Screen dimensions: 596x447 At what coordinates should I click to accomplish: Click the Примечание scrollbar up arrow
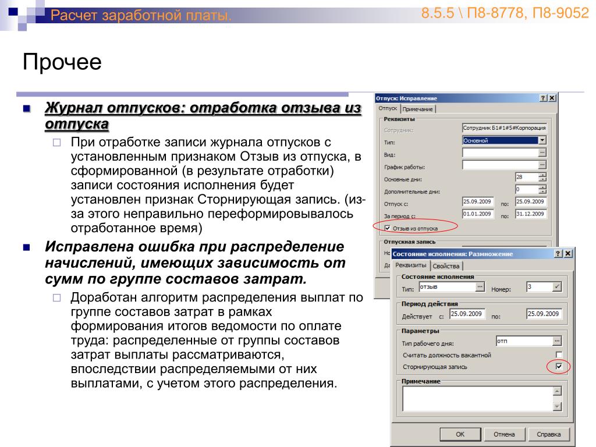coord(557,391)
